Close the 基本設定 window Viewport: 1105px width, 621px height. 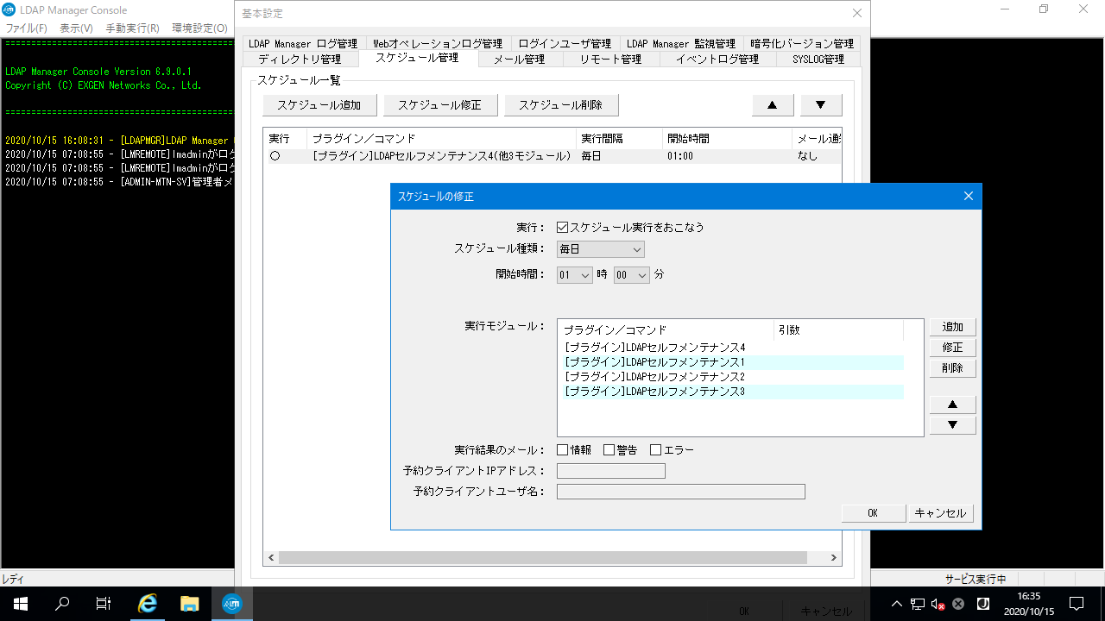coord(857,13)
